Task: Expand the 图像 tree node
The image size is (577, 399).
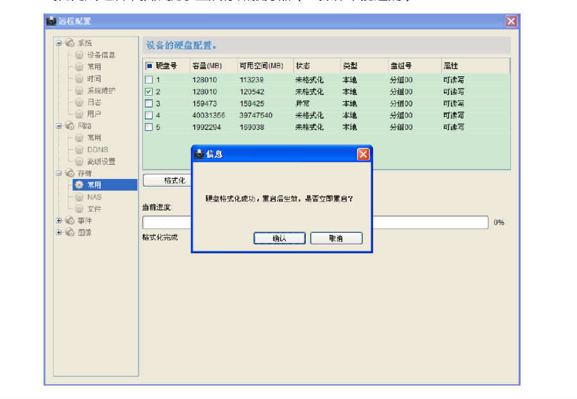Action: click(58, 233)
